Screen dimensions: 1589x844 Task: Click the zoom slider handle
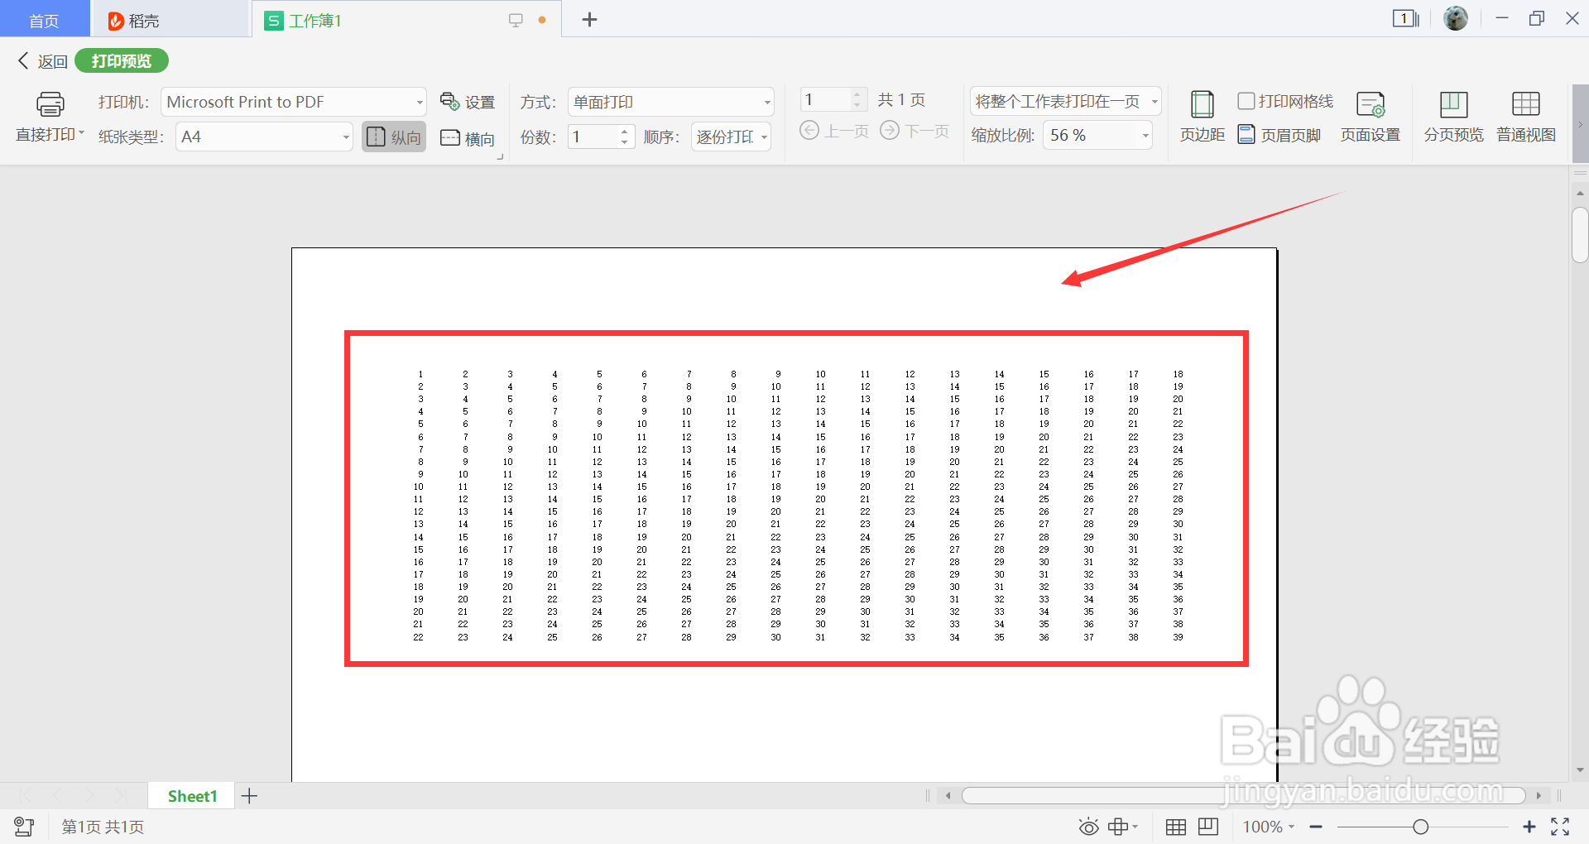point(1421,827)
